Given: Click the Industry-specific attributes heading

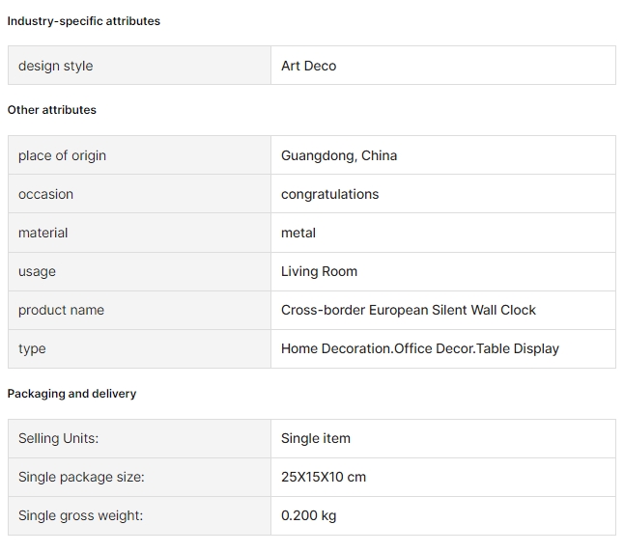Looking at the screenshot, I should pyautogui.click(x=84, y=21).
